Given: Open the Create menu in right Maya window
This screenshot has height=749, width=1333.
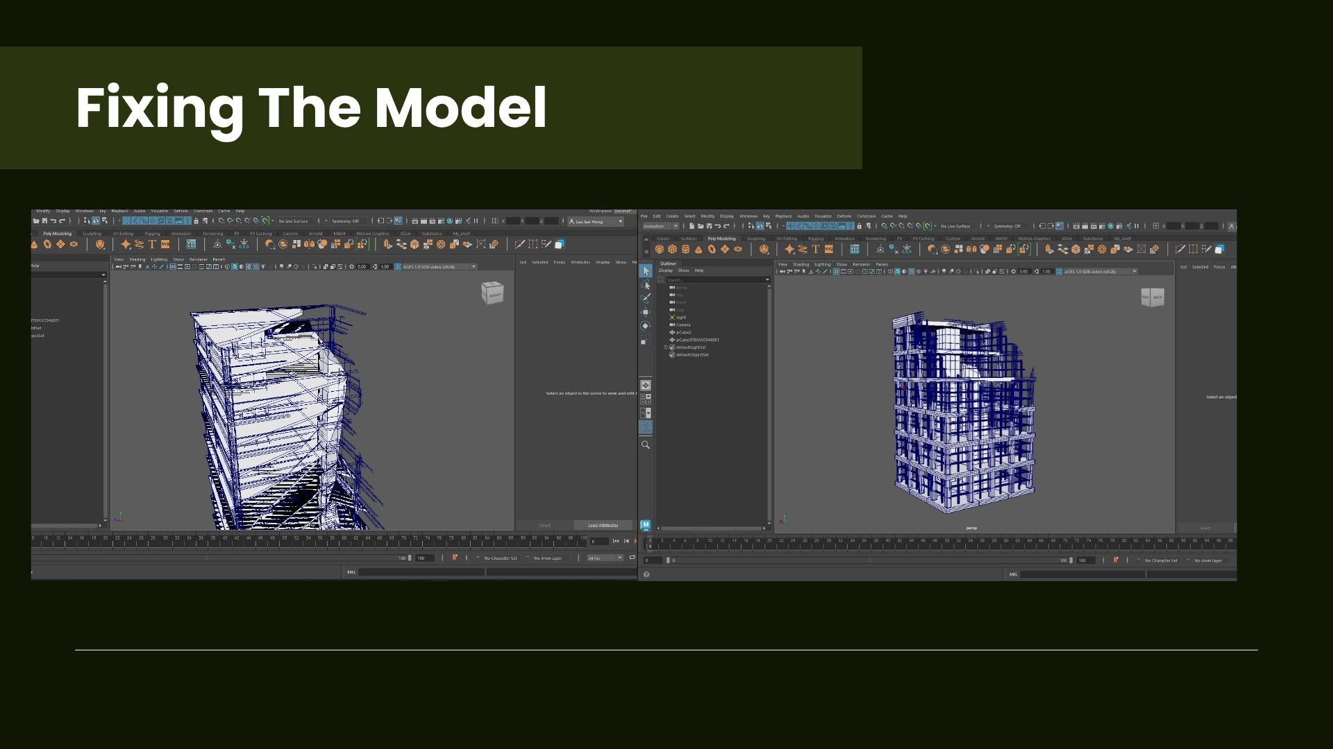Looking at the screenshot, I should pos(672,216).
